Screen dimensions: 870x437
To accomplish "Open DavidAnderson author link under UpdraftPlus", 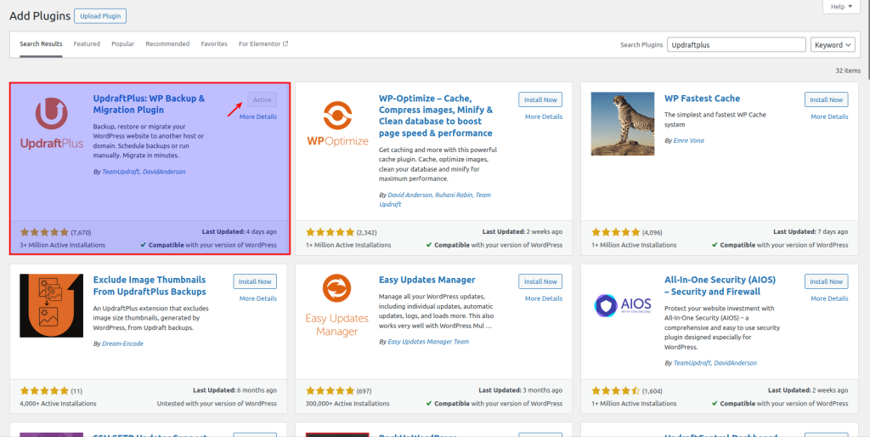I will coord(164,172).
